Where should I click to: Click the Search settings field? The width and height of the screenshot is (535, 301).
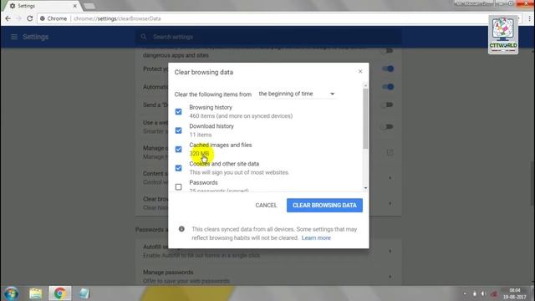268,37
